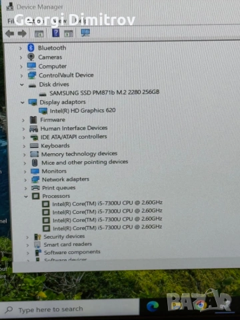Click the IDE ATA/ATAPI controllers icon
The width and height of the screenshot is (240, 320).
[x=34, y=137]
